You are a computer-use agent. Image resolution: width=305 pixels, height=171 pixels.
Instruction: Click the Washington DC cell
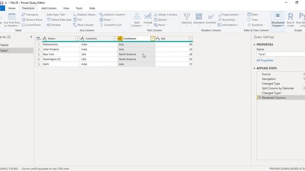(x=61, y=59)
